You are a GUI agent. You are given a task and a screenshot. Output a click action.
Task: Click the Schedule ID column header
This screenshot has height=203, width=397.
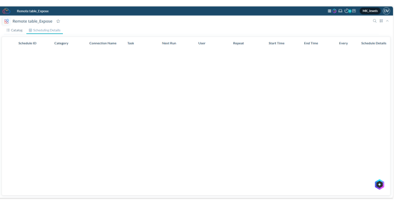tap(27, 43)
